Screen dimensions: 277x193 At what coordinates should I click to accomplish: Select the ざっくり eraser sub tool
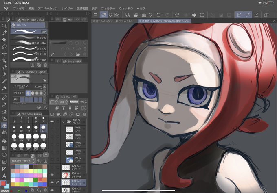point(29,48)
